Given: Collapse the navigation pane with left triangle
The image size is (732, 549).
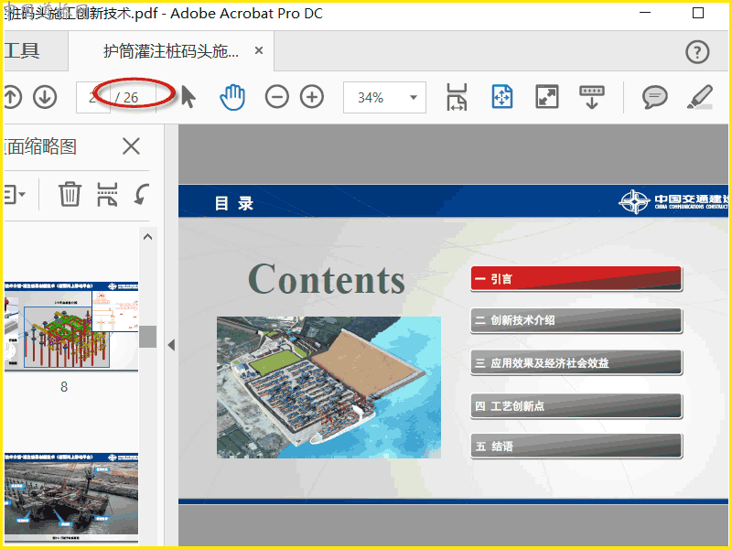Looking at the screenshot, I should point(171,345).
